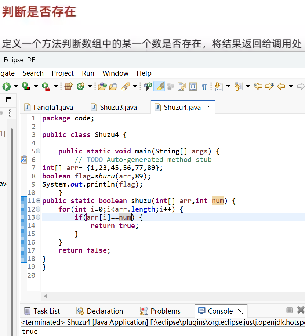Collapse the for loop fold at line 12

coord(38,209)
